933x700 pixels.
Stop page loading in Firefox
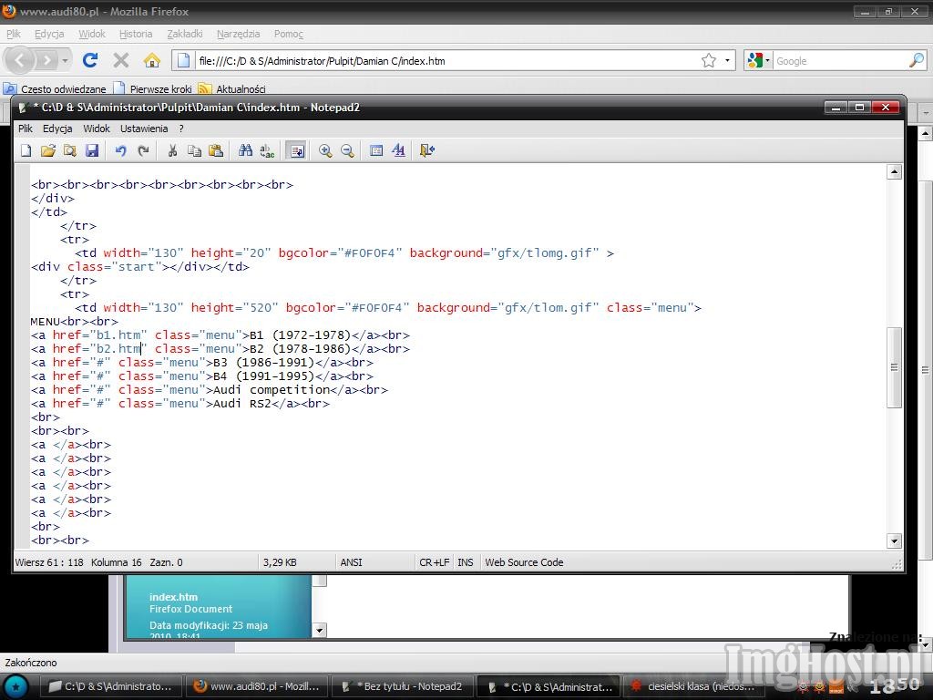point(121,60)
